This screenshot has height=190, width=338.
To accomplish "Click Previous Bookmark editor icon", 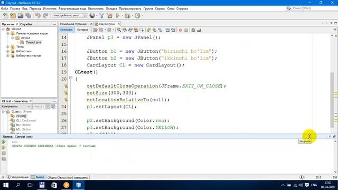I will [149, 30].
